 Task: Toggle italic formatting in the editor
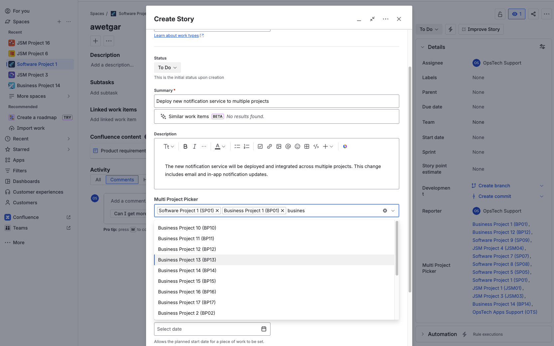pyautogui.click(x=194, y=146)
